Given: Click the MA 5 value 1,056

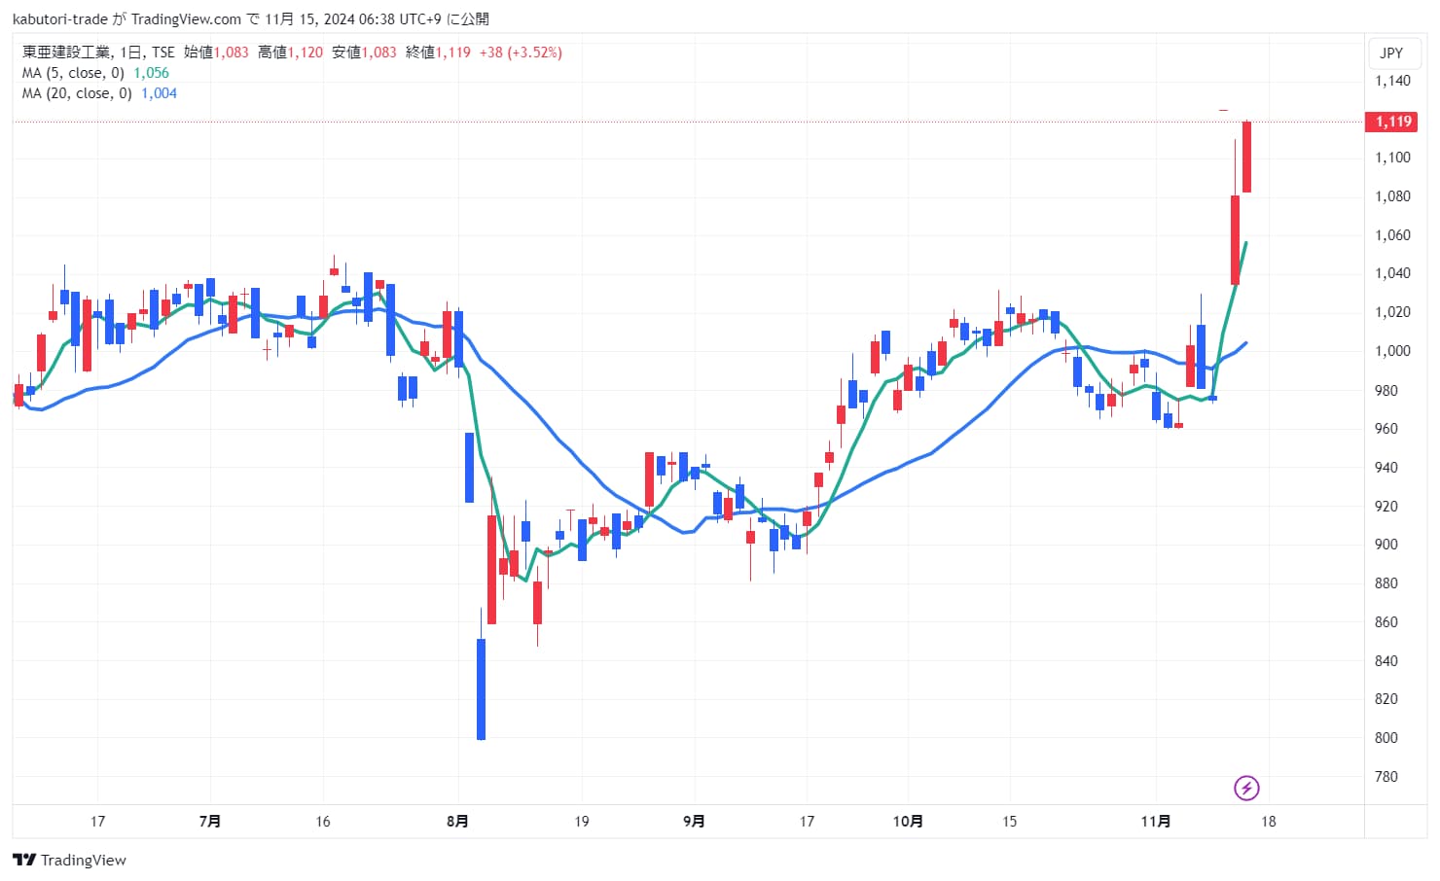Looking at the screenshot, I should [x=151, y=73].
